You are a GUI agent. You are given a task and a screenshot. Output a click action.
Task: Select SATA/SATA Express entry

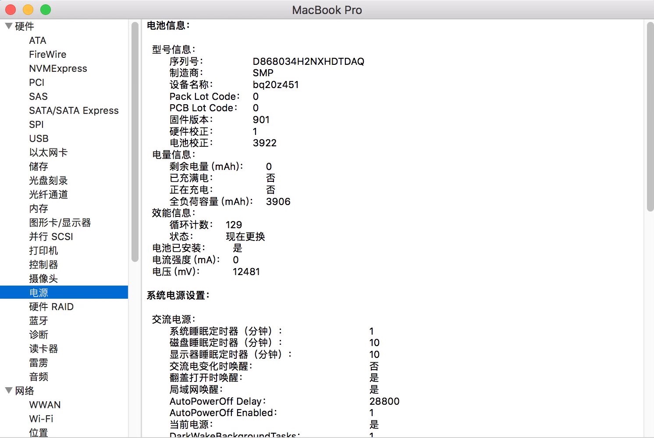point(74,110)
